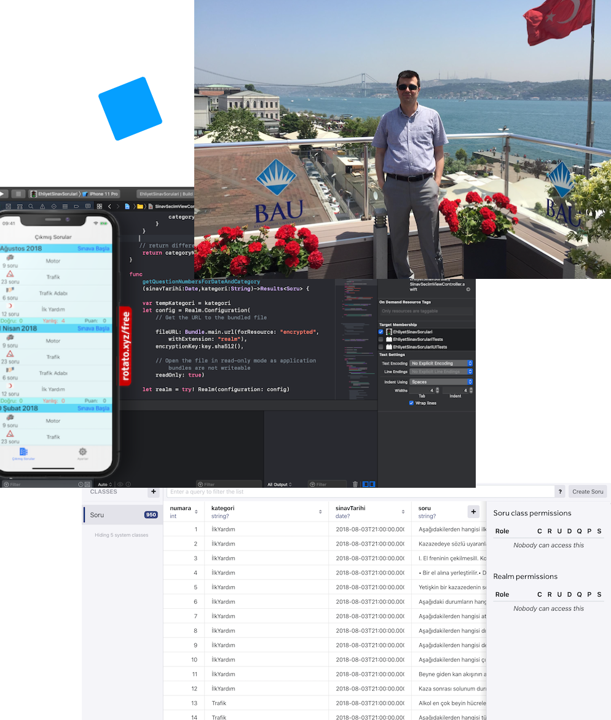Viewport: 611px width, 720px height.
Task: Enable EhliyetSinavSorulariTests target membership
Action: 381,339
